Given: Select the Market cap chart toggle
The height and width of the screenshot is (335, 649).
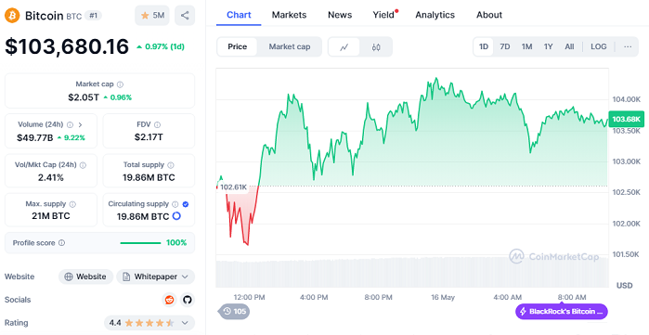Looking at the screenshot, I should pyautogui.click(x=290, y=46).
